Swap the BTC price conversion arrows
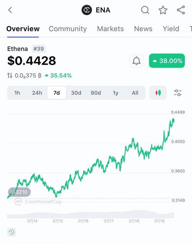Screen dimensions: 192x244 [10, 75]
